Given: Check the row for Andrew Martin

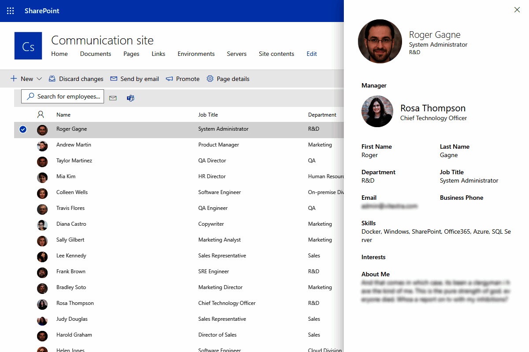Looking at the screenshot, I should [23, 145].
